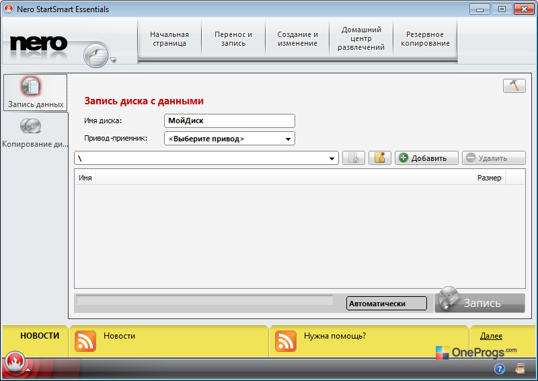Switch to the Резервное копирование tab
This screenshot has height=381, width=538.
pyautogui.click(x=425, y=39)
